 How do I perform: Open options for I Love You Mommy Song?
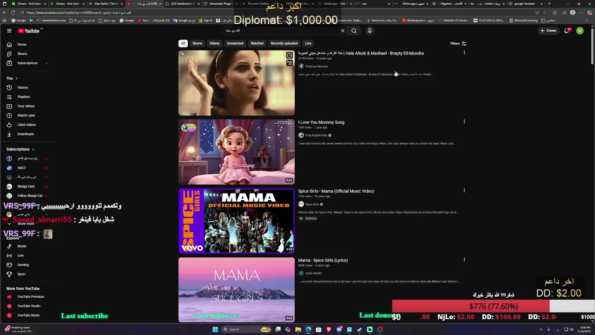coord(464,121)
